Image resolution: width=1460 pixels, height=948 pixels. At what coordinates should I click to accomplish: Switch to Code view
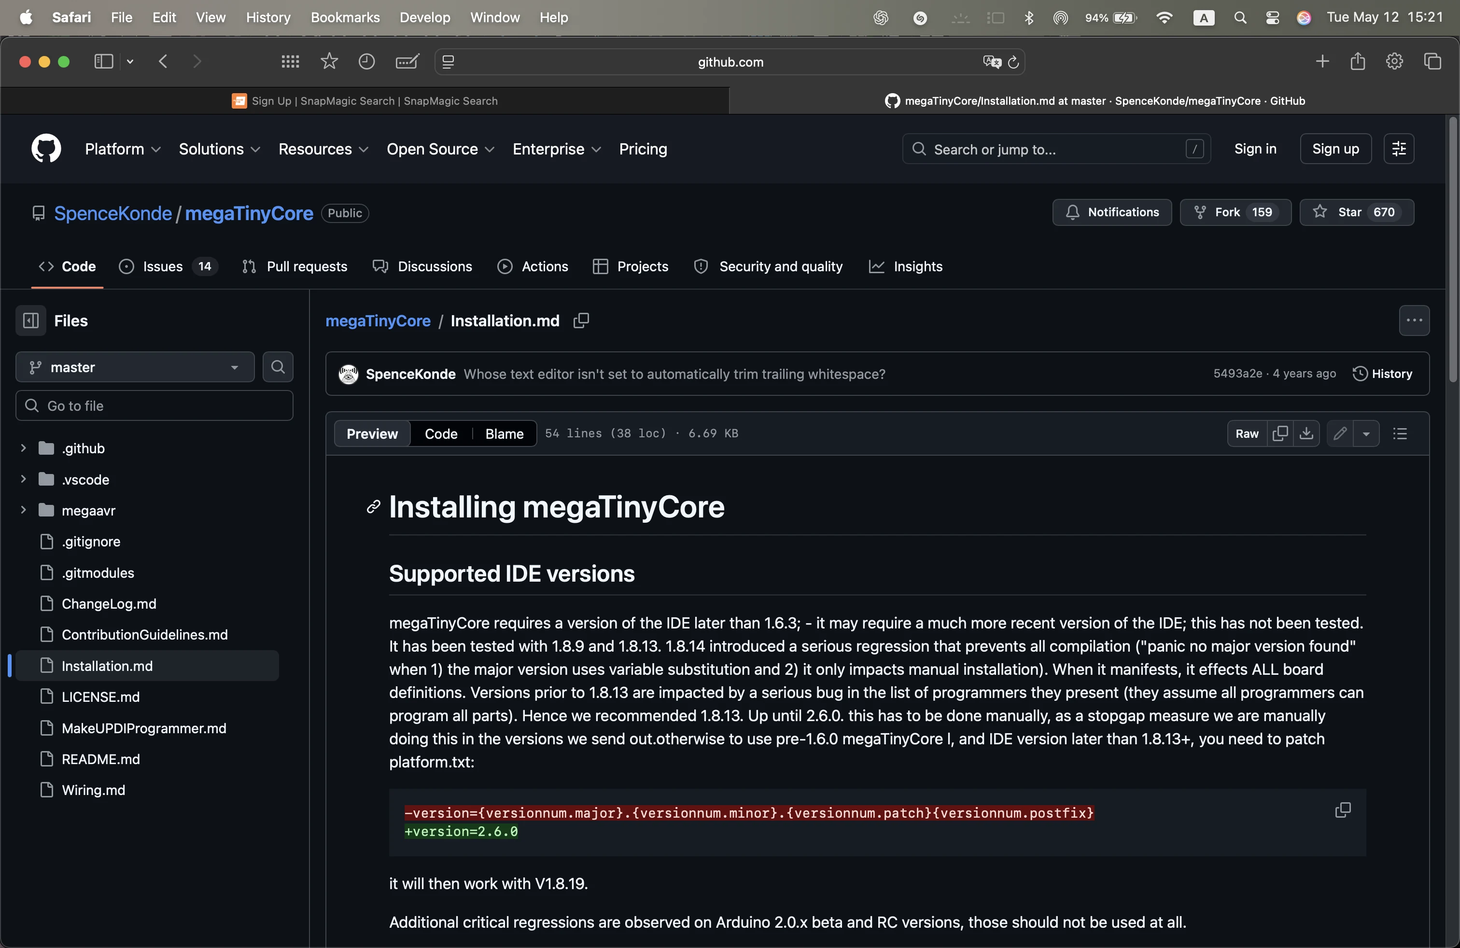coord(441,433)
